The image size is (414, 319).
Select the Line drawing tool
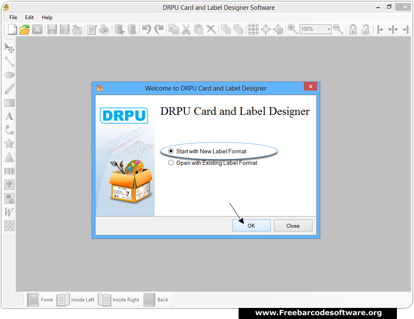click(9, 62)
